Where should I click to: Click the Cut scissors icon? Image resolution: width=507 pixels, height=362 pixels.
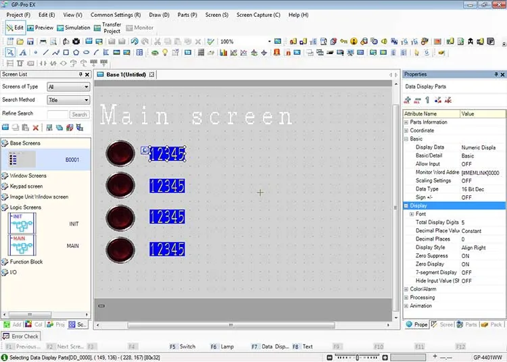pos(158,41)
